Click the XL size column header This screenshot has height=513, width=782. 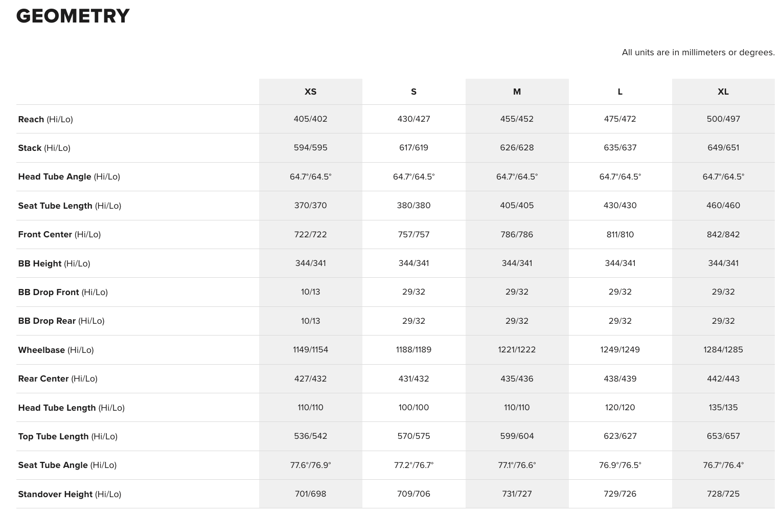click(723, 92)
